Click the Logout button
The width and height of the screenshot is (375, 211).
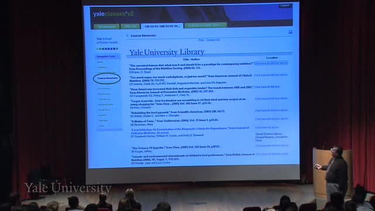point(285,5)
